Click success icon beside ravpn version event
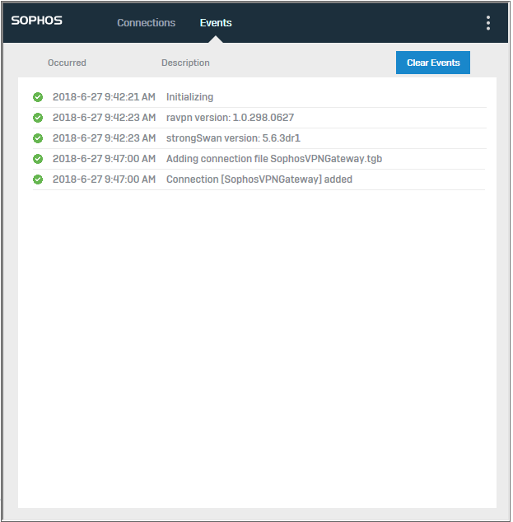 38,118
